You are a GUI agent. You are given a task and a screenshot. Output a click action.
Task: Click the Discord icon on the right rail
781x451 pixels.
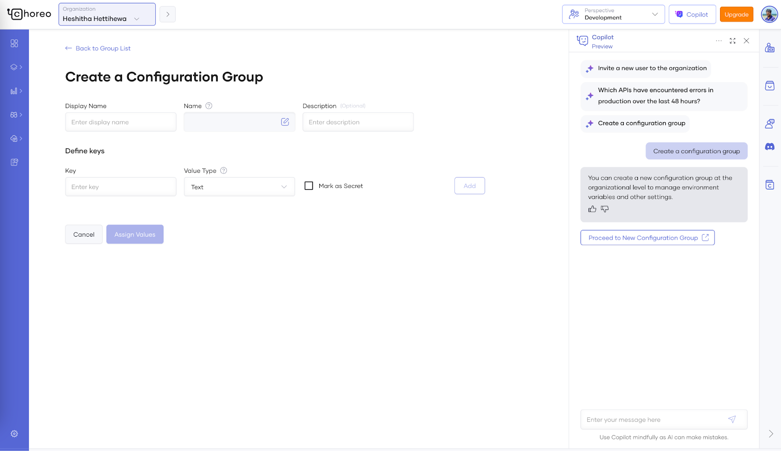click(770, 146)
